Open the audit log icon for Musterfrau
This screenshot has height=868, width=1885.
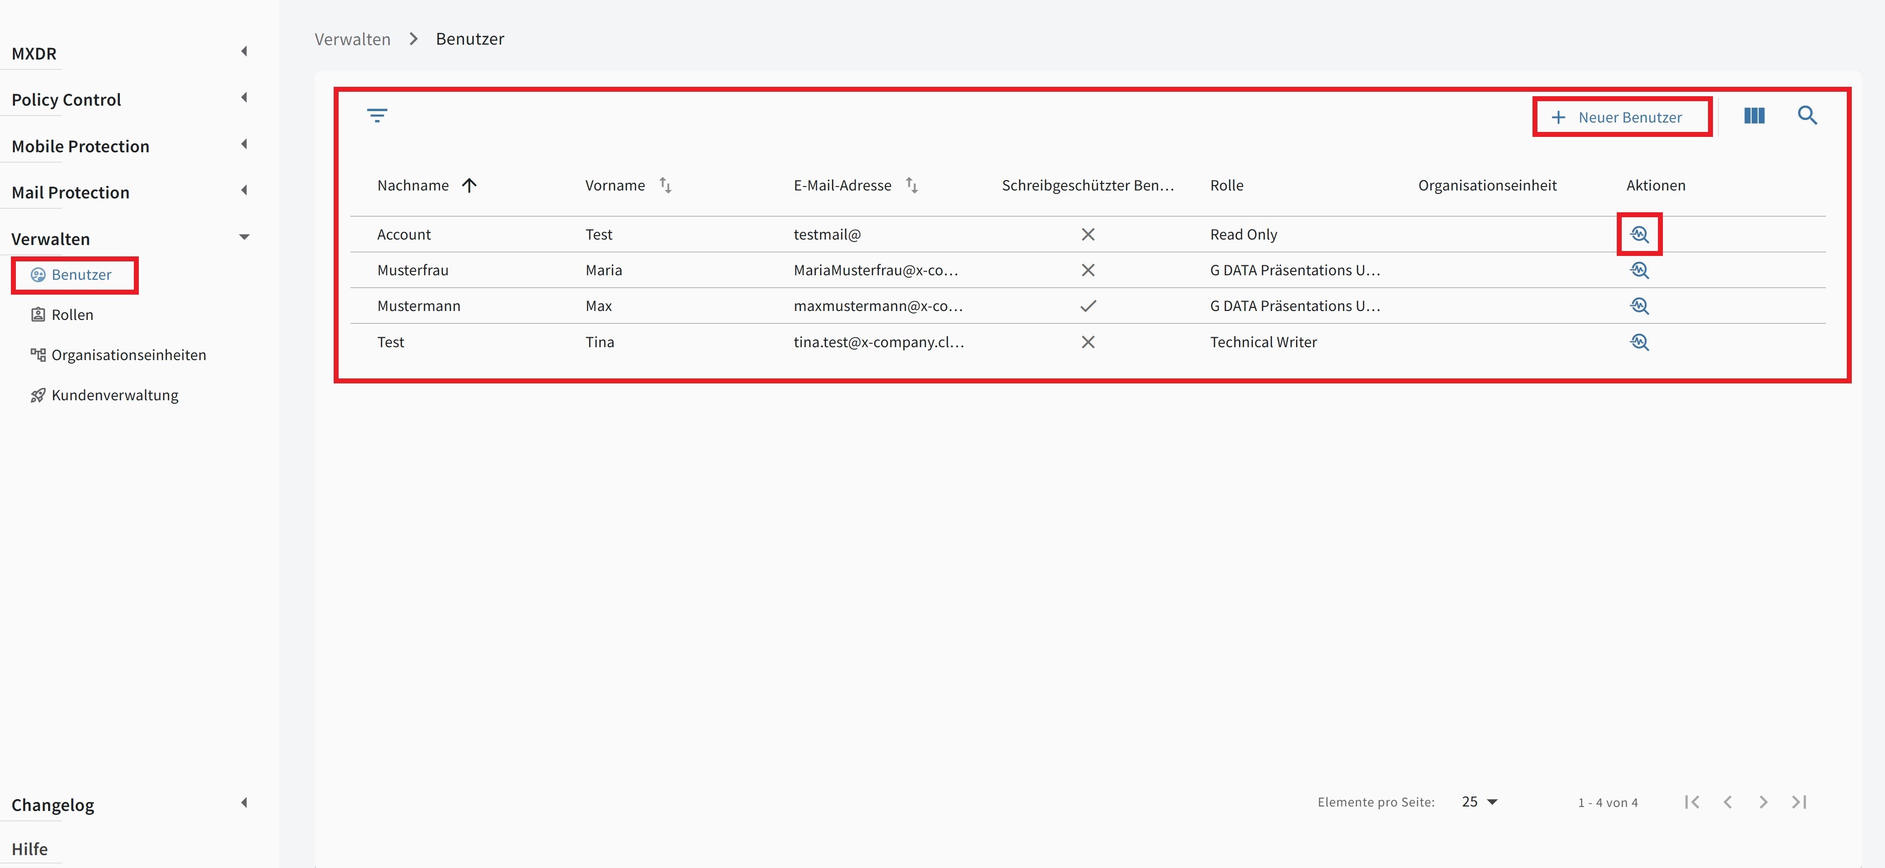(x=1640, y=270)
